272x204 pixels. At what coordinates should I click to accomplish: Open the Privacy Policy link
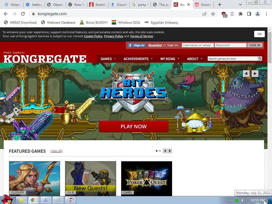click(114, 36)
